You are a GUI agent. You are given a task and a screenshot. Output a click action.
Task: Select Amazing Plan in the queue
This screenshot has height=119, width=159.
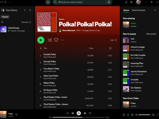pos(139,65)
